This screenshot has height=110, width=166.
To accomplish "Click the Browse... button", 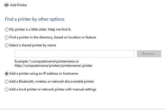I will pos(149,54).
